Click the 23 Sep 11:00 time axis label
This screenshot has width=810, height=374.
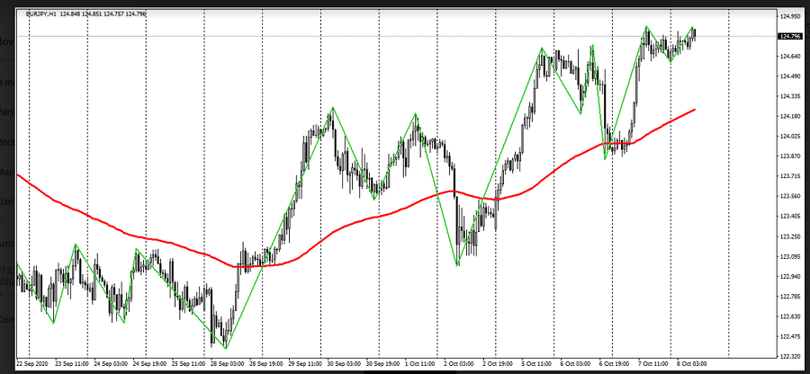pyautogui.click(x=72, y=363)
